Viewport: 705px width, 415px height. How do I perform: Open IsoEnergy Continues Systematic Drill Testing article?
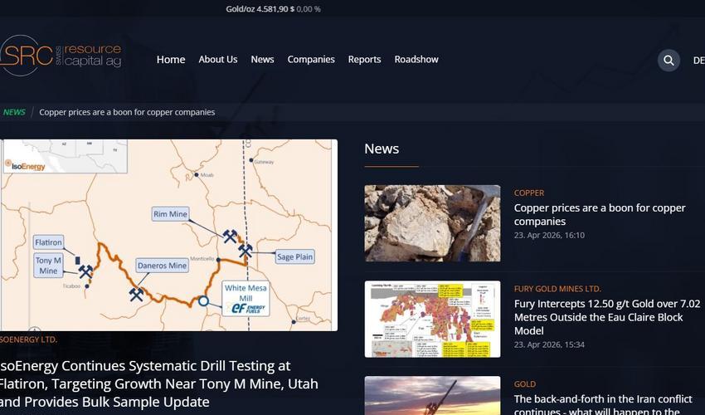pos(158,383)
